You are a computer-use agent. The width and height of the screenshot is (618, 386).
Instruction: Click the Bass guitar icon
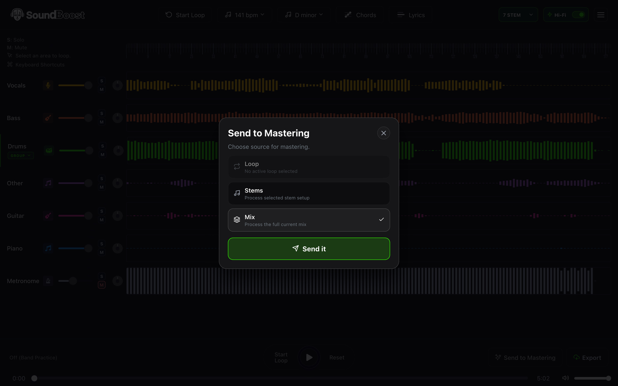click(x=48, y=118)
